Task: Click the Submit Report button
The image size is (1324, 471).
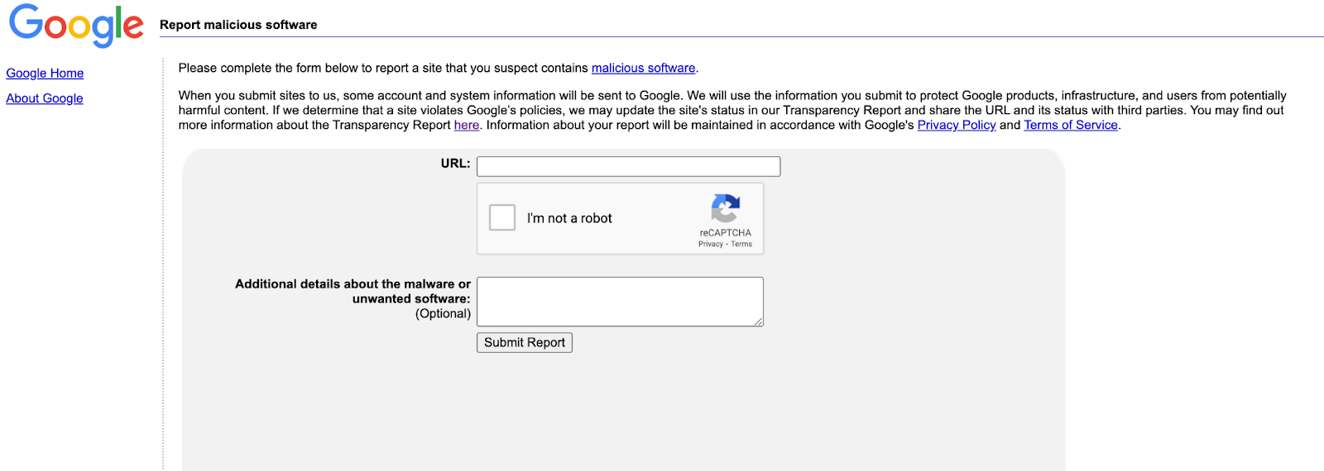Action: 525,342
